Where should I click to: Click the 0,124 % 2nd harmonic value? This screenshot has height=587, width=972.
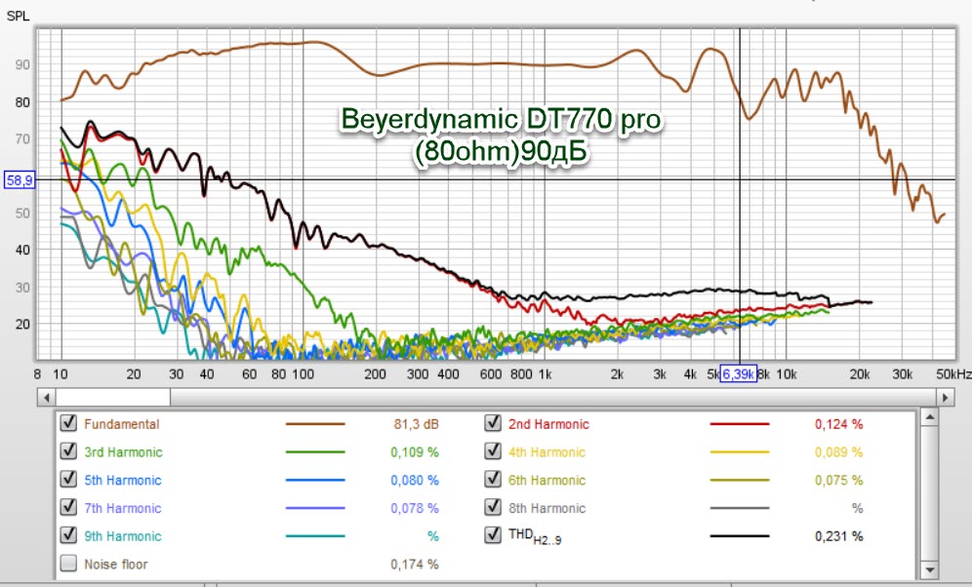[x=838, y=424]
